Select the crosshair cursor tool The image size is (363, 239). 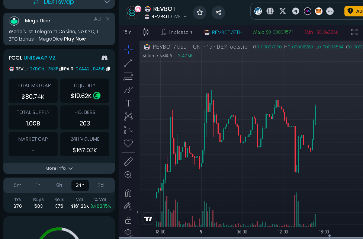[128, 49]
